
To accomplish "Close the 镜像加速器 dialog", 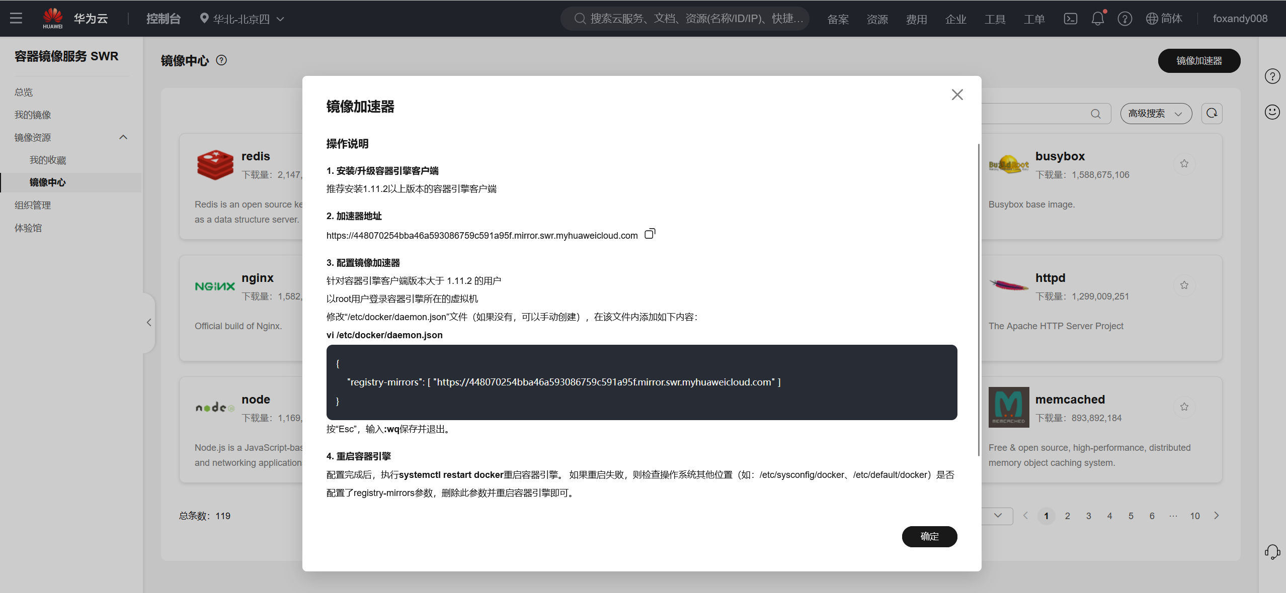I will [x=957, y=94].
